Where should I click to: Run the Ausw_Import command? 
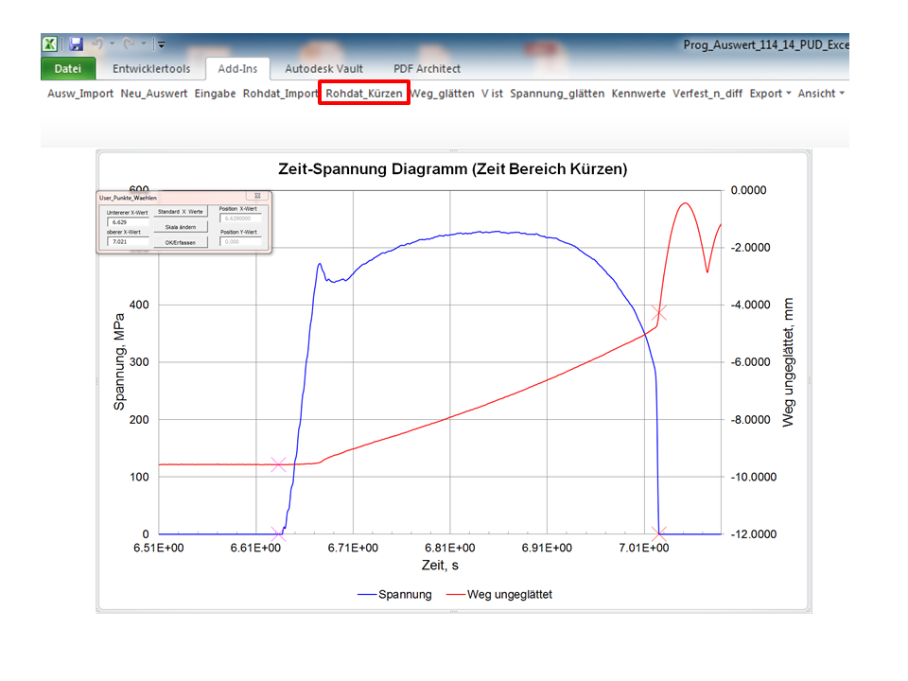(79, 94)
